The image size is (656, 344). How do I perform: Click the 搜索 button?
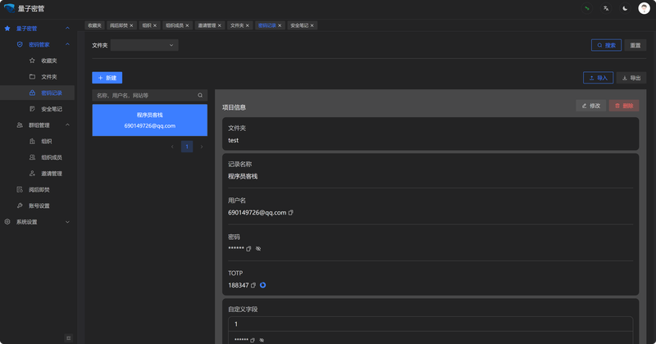tap(606, 45)
